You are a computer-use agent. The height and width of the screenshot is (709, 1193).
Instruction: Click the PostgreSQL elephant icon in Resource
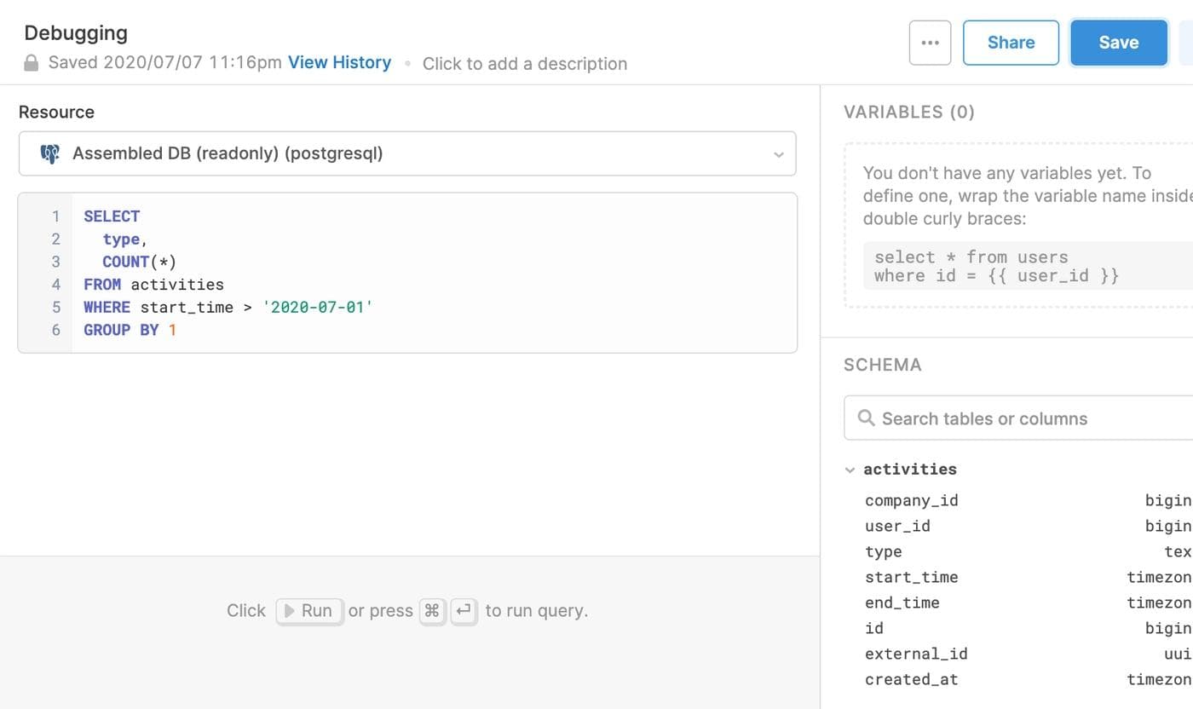click(x=50, y=154)
